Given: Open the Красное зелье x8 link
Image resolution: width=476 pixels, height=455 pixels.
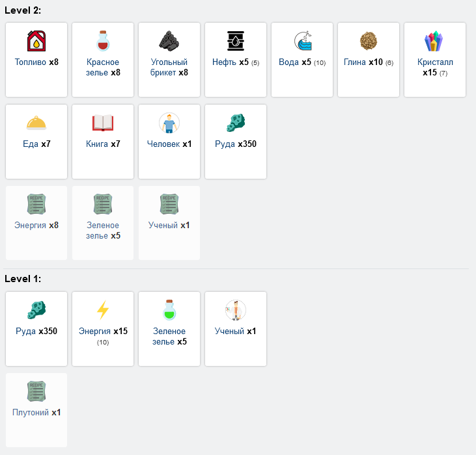Looking at the screenshot, I should [x=103, y=67].
